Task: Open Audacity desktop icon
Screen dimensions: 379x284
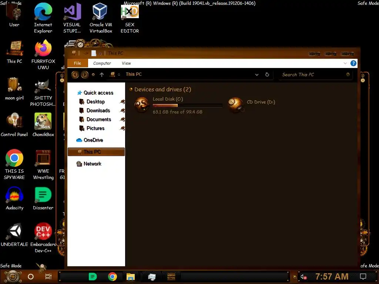Action: 14,199
